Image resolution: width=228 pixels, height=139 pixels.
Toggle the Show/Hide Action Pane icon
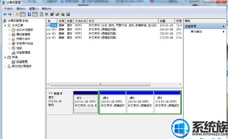[35, 14]
